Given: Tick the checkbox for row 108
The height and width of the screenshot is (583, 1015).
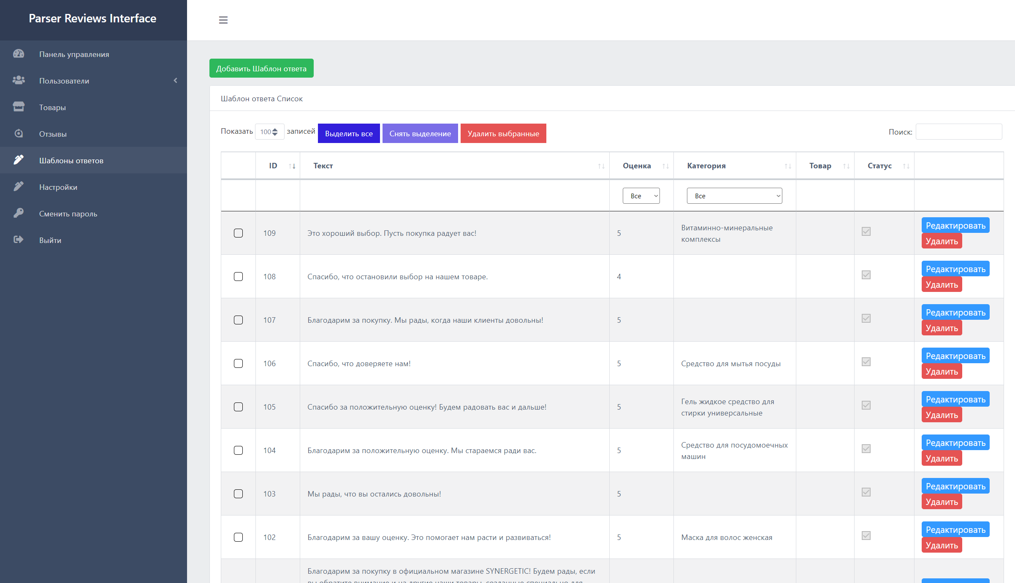Looking at the screenshot, I should pos(238,277).
